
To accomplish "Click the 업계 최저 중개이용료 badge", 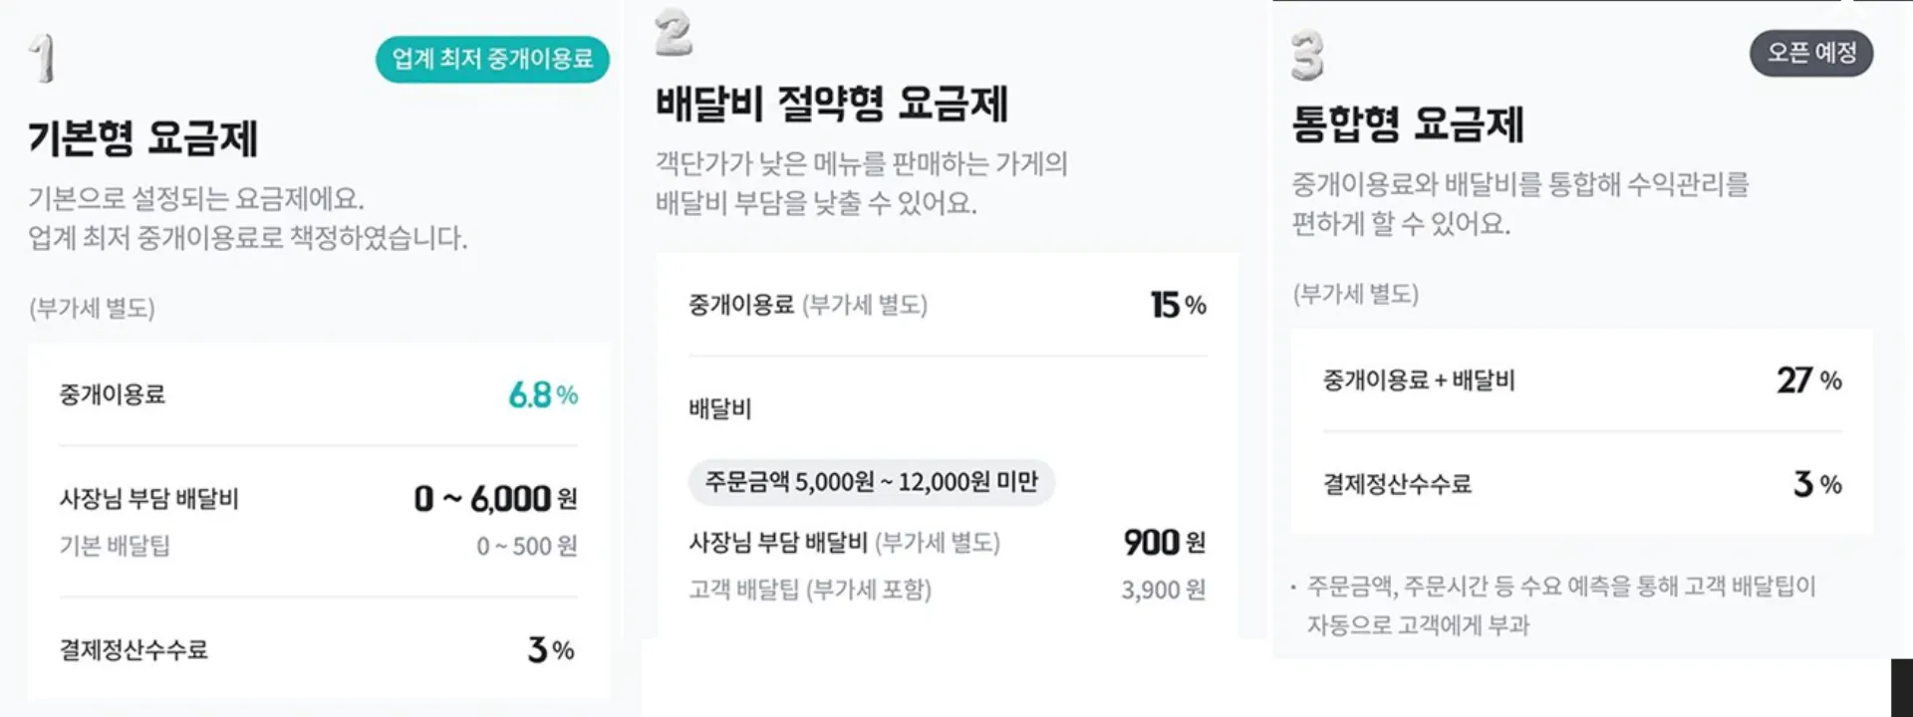I will (x=492, y=59).
